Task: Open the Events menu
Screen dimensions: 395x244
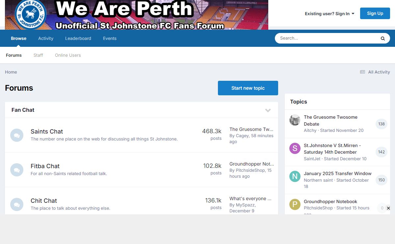Action: coord(110,38)
